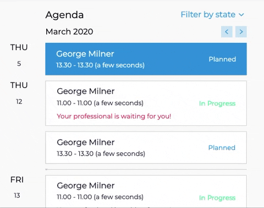Go to next month with right arrow
The height and width of the screenshot is (208, 264).
pyautogui.click(x=241, y=32)
